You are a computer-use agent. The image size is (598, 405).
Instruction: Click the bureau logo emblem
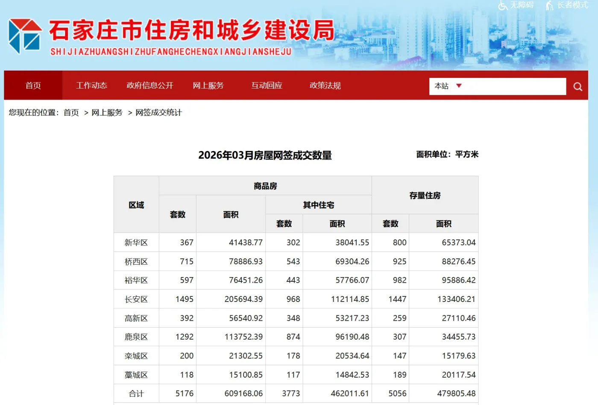25,36
